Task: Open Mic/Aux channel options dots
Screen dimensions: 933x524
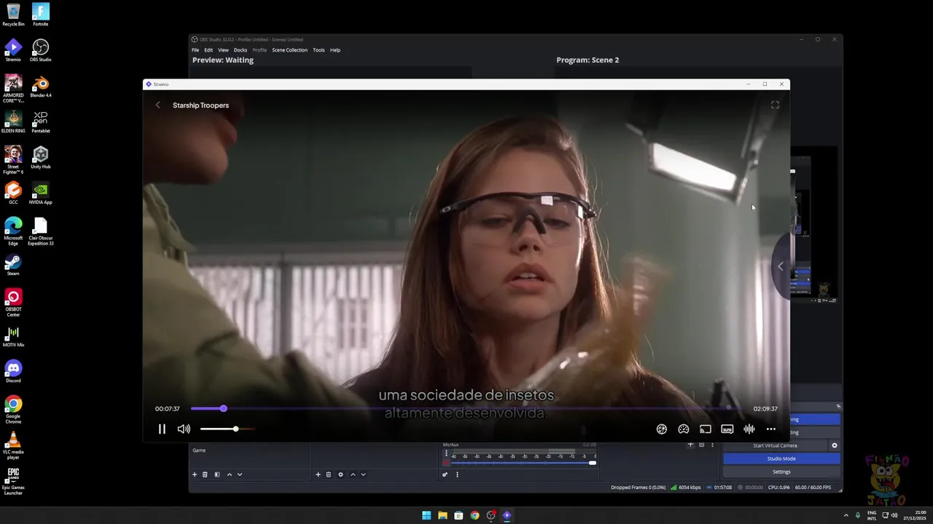Action: [x=446, y=453]
